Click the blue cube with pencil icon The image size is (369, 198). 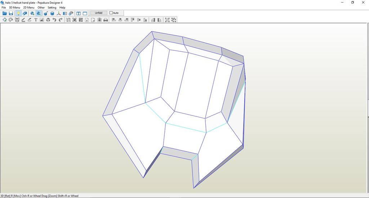(46, 13)
